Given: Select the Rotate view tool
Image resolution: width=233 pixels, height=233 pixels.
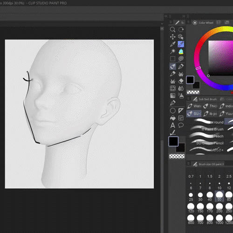Looking at the screenshot, I should coord(181,29).
